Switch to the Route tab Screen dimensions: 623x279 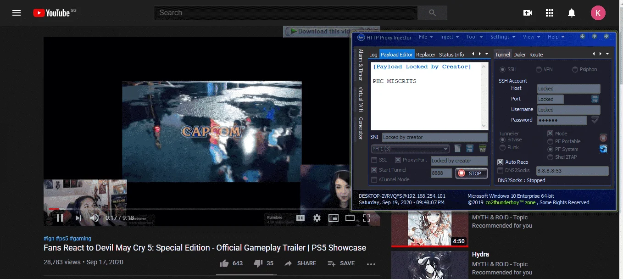[x=536, y=55]
